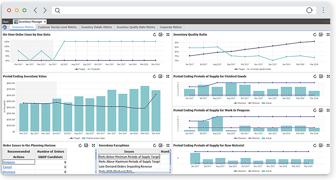This screenshot has height=180, width=336.
Task: Open view options dropdown for Order Issues panel
Action: coord(86,145)
